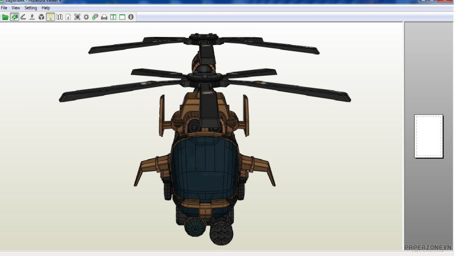Click the place-on-ground toolbar icon
Viewport: 455px width, 256px height.
point(32,17)
